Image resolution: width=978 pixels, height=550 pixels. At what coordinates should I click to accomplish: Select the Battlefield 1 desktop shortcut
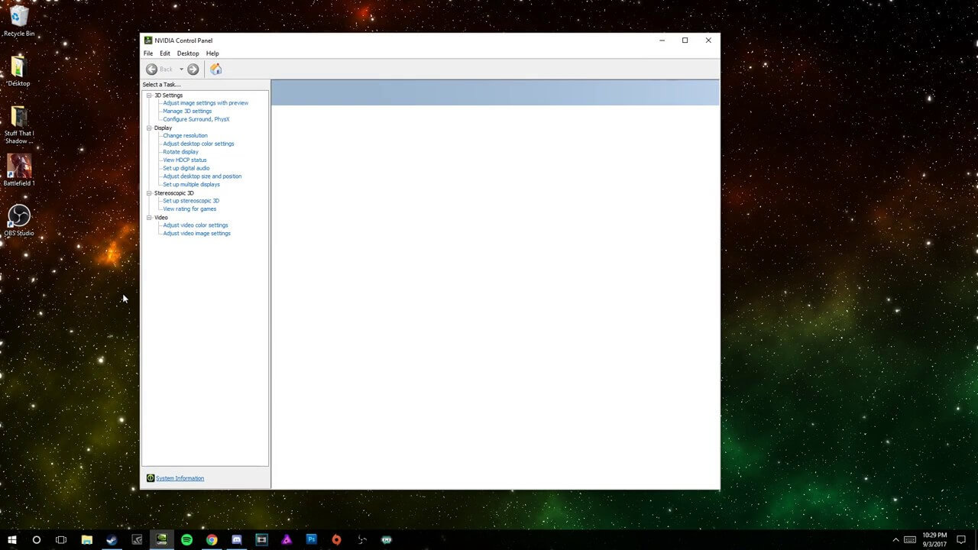click(19, 170)
